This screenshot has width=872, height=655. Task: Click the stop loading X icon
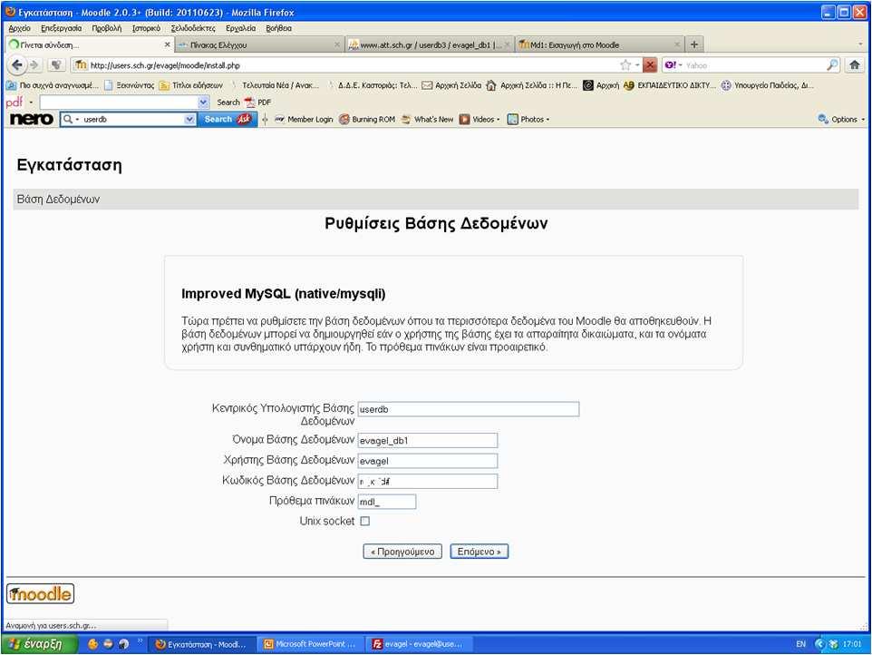(650, 65)
